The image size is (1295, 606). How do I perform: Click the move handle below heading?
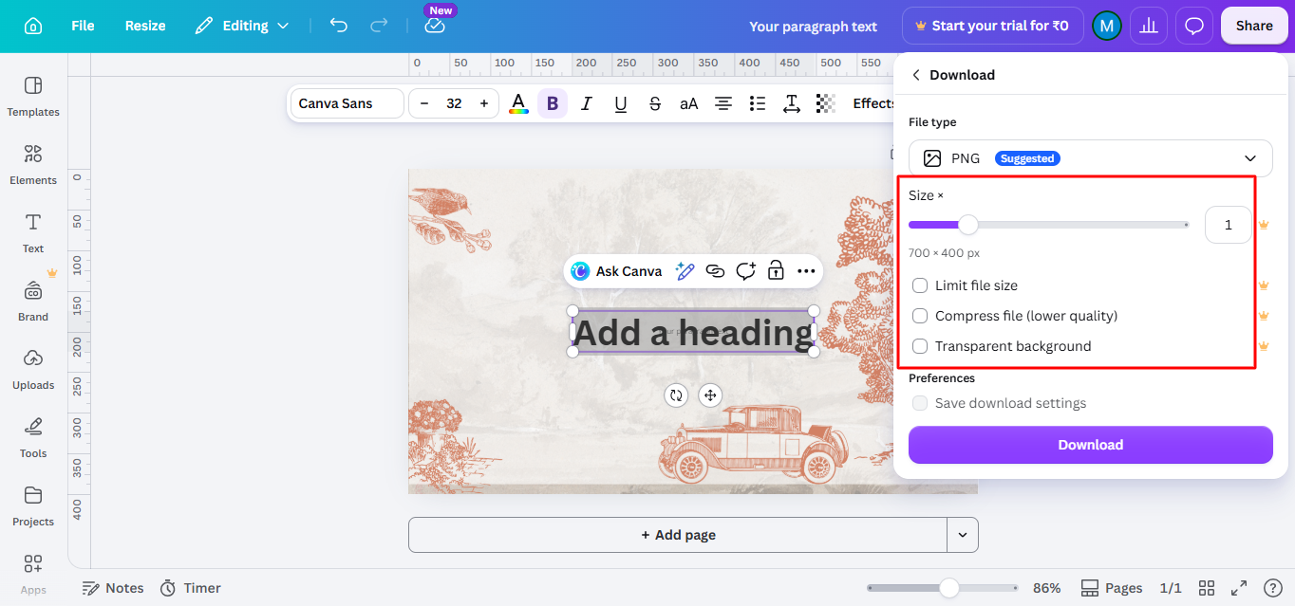pyautogui.click(x=710, y=395)
